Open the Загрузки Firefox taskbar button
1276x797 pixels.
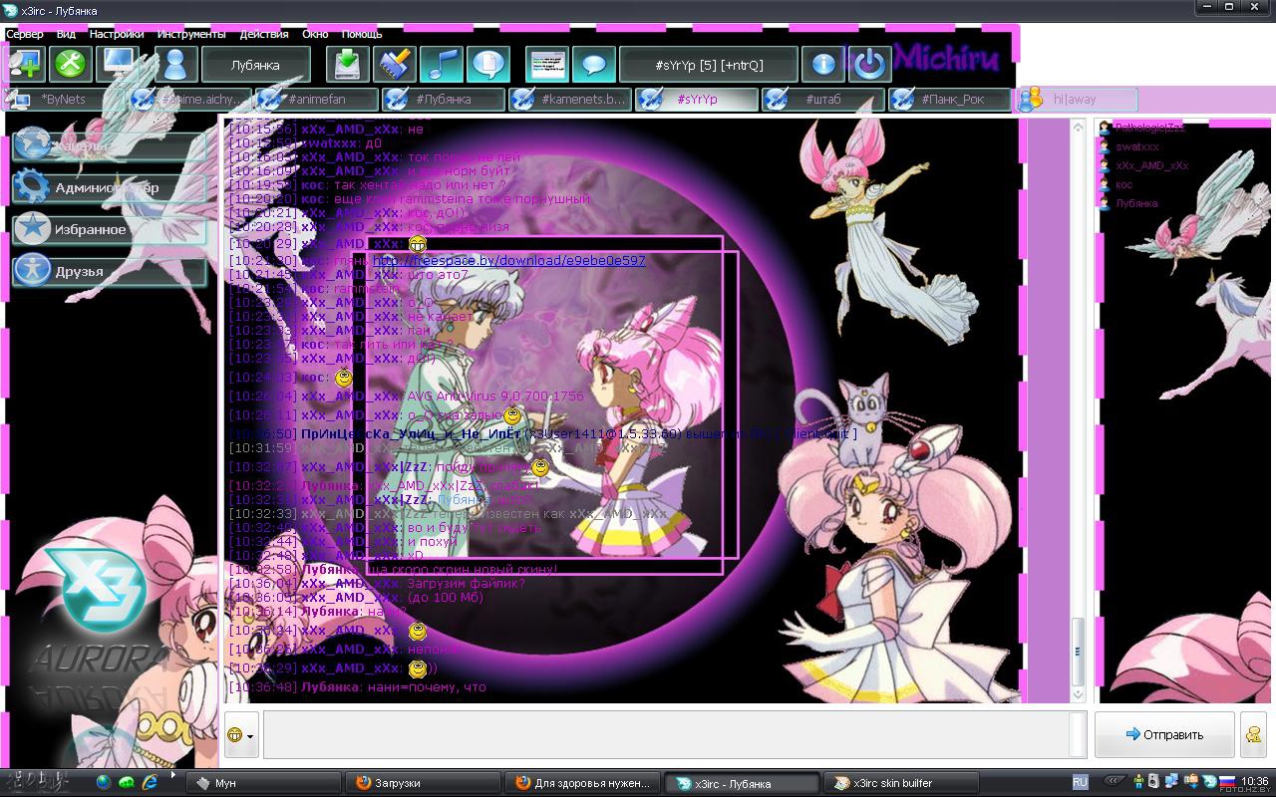point(423,783)
